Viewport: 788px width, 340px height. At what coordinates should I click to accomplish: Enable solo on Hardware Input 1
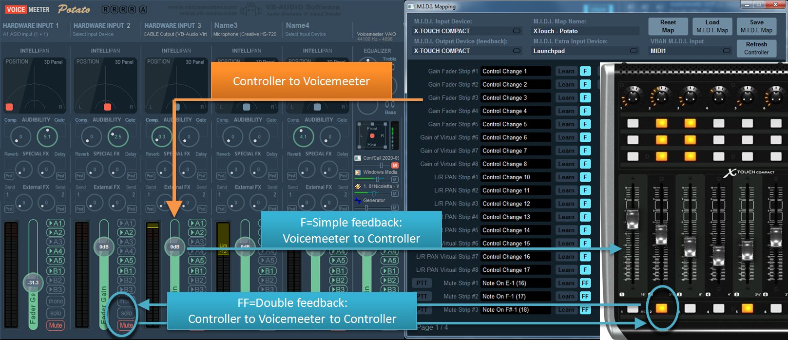click(x=56, y=313)
